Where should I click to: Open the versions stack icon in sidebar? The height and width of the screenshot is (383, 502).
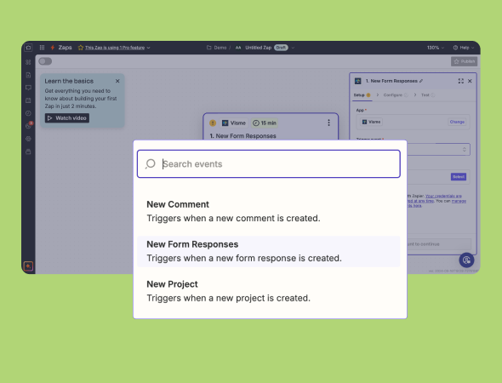click(x=28, y=151)
